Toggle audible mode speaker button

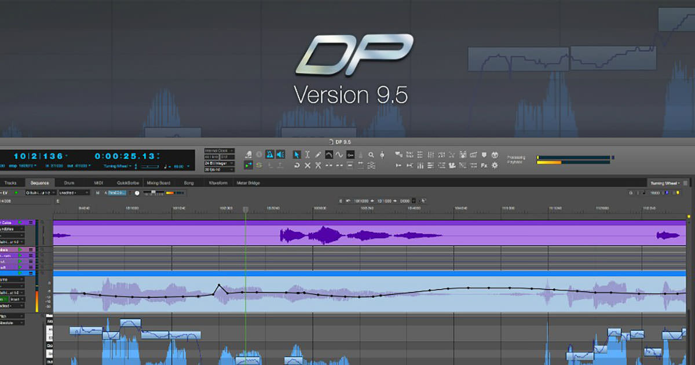(280, 155)
